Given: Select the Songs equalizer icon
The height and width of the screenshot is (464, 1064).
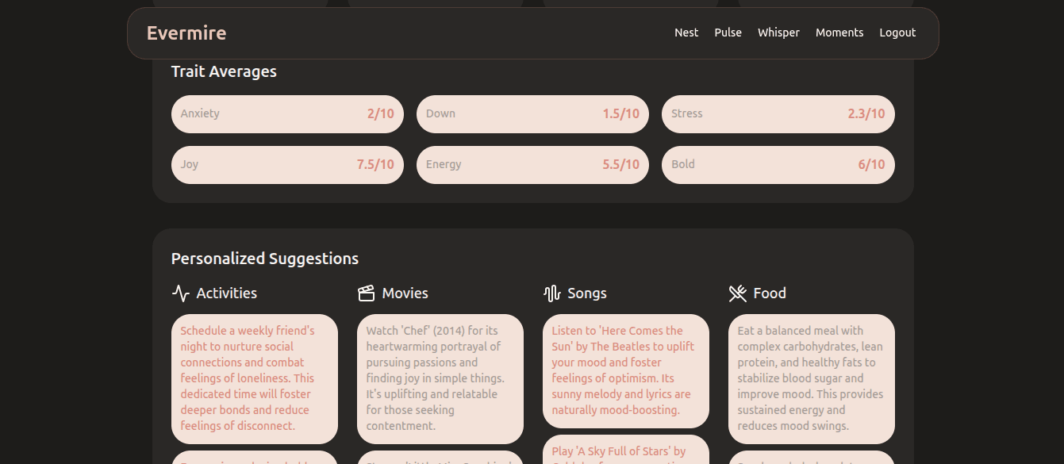Looking at the screenshot, I should coord(551,293).
